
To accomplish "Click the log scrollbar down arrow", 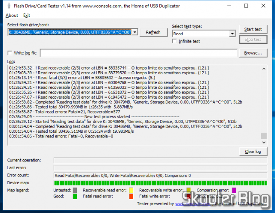I will 264,142.
